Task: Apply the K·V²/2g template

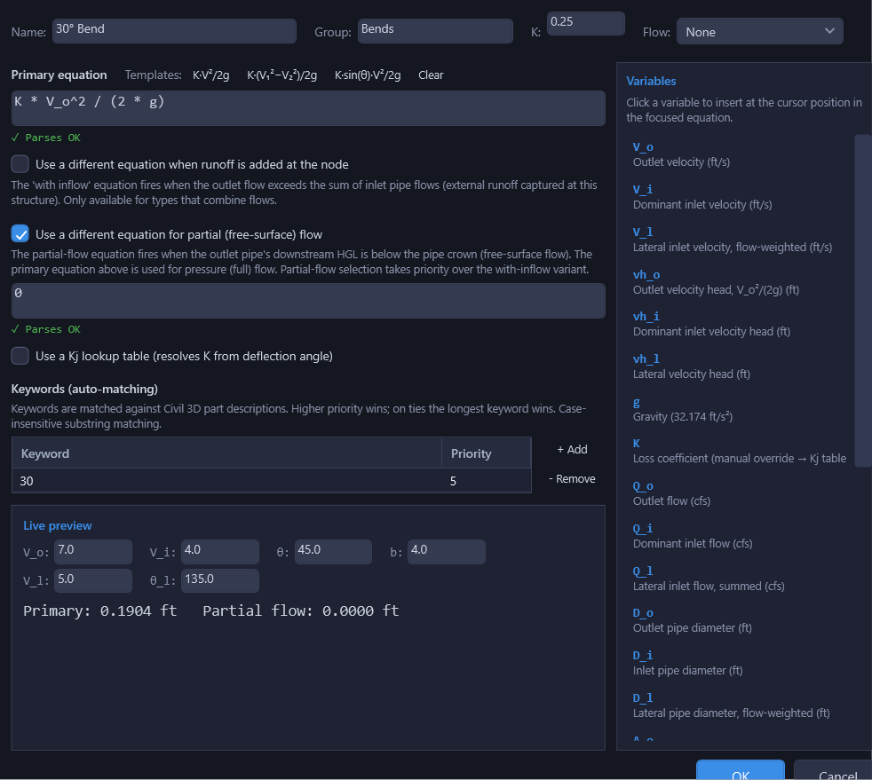Action: click(x=210, y=75)
